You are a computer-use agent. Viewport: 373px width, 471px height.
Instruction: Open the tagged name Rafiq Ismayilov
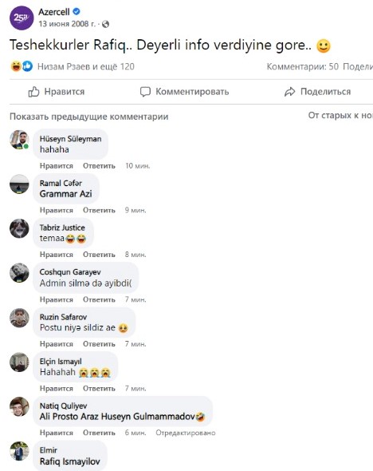(70, 461)
